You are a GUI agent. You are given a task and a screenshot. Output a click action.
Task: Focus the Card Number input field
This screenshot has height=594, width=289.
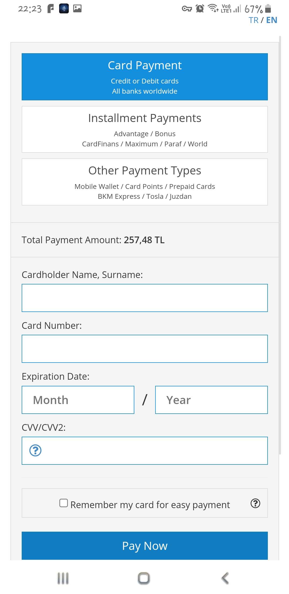coord(145,349)
